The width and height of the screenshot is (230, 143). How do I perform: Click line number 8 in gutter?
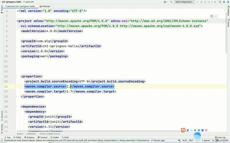tap(7, 46)
